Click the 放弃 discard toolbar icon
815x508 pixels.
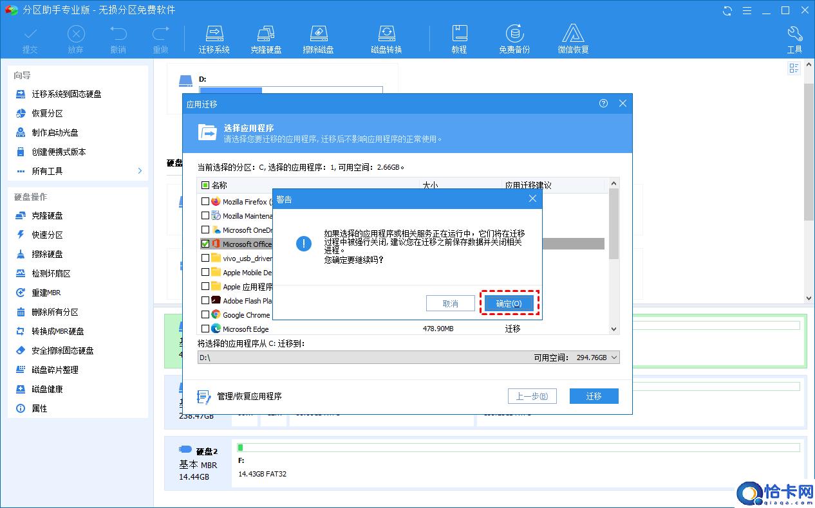click(x=75, y=39)
